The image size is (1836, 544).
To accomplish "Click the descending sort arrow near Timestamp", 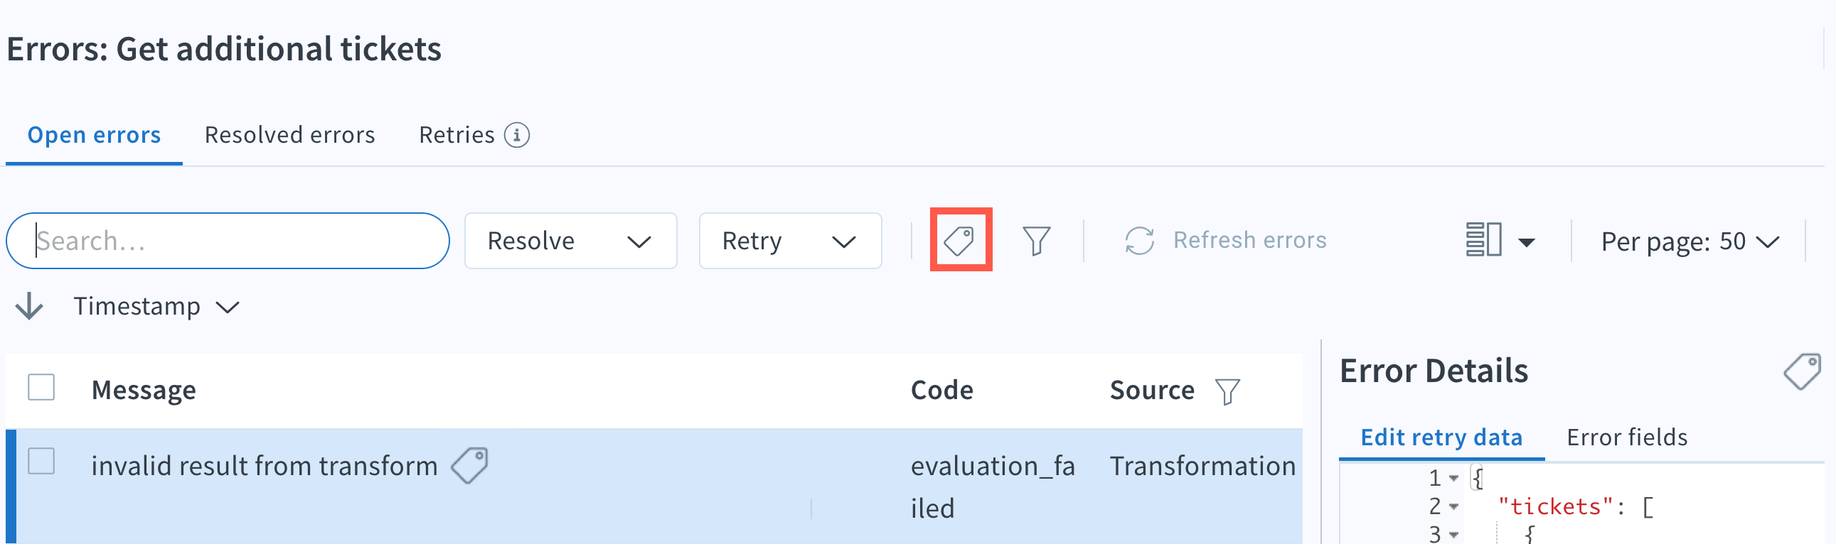I will tap(28, 306).
